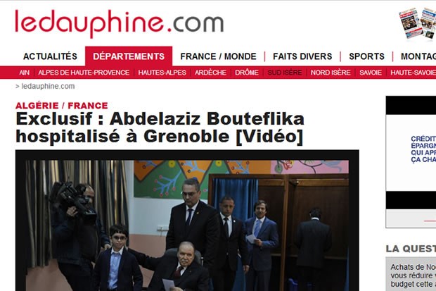The width and height of the screenshot is (436, 291).
Task: Click the article photo of Bouteflika
Action: coord(187,225)
